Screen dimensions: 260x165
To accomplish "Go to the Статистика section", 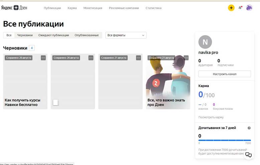I will tap(153, 8).
